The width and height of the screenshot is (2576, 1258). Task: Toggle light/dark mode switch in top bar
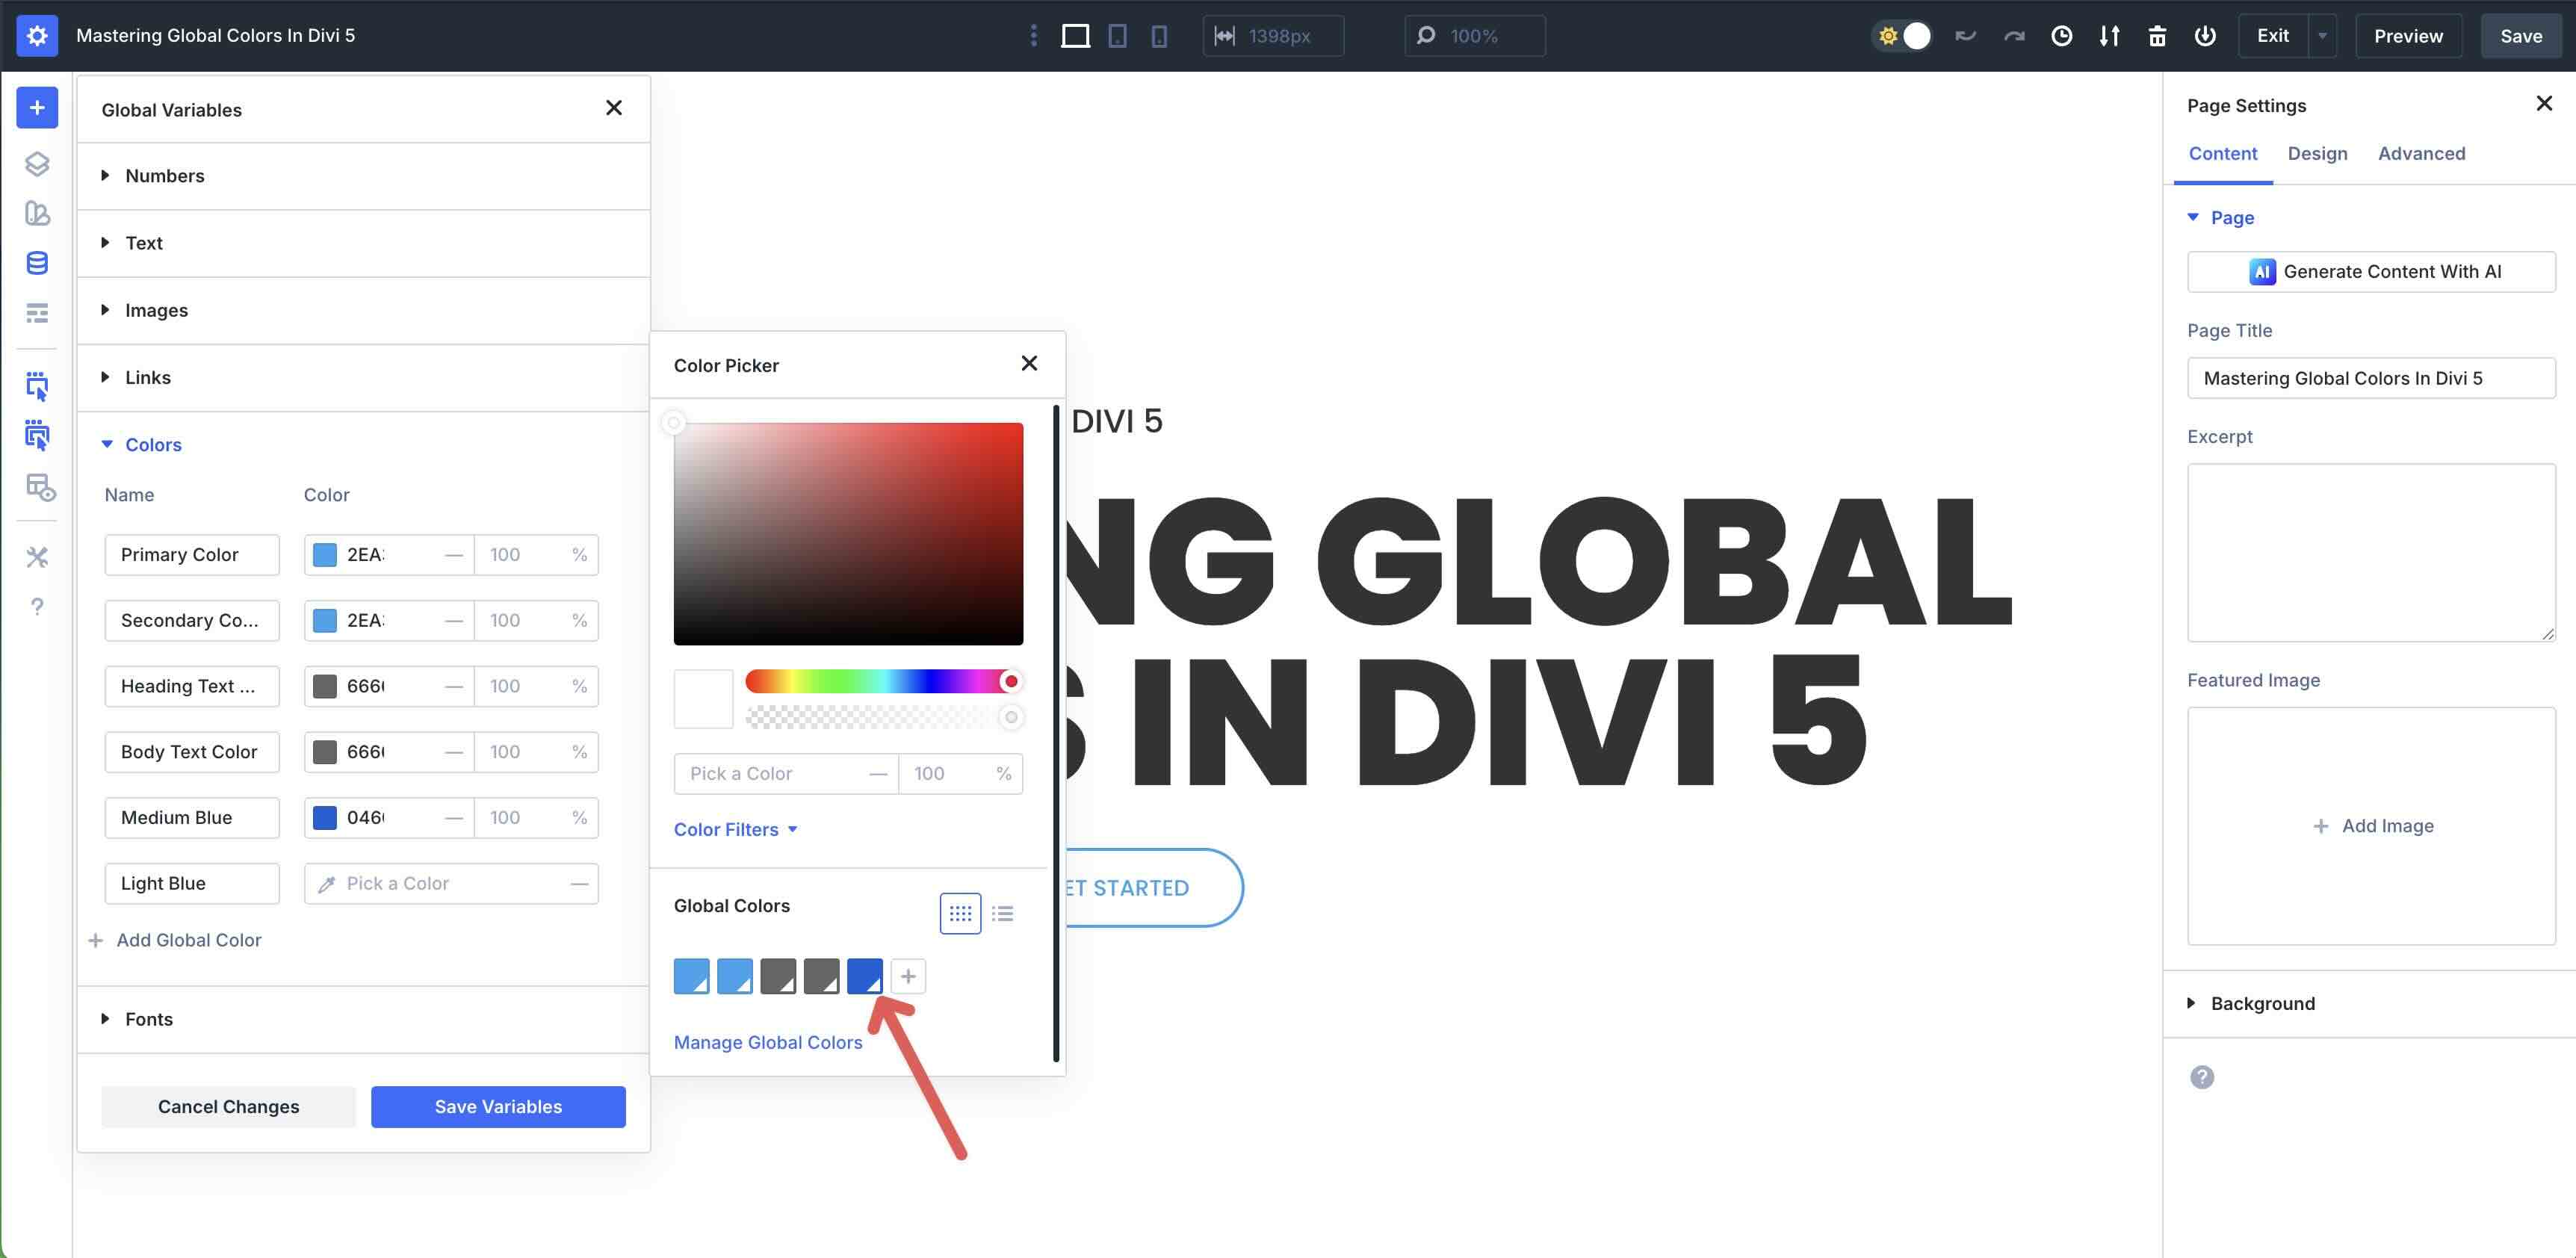(1902, 35)
